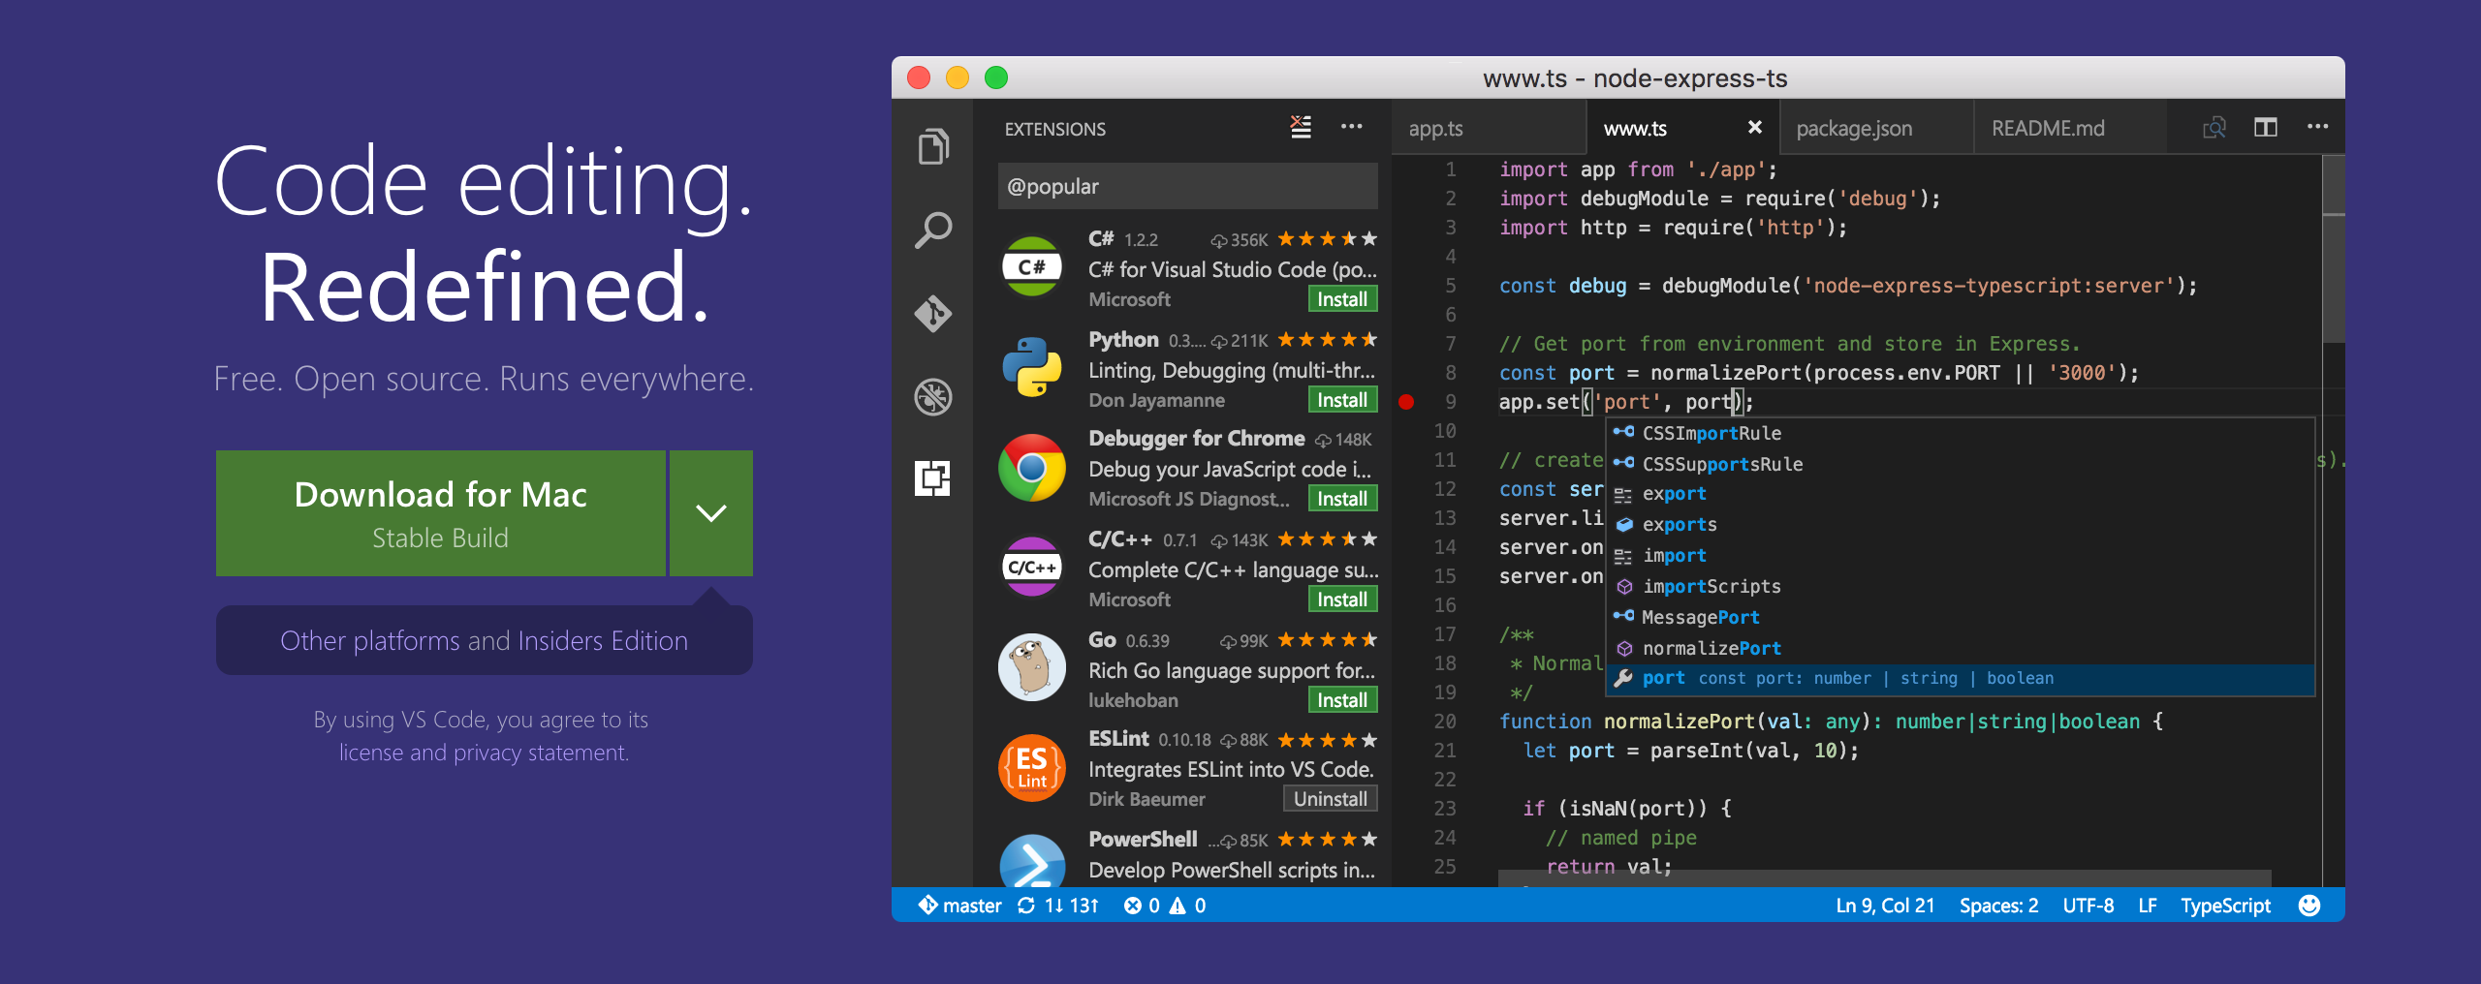The width and height of the screenshot is (2481, 984).
Task: Select normalizePort suggestion
Action: pos(1961,649)
